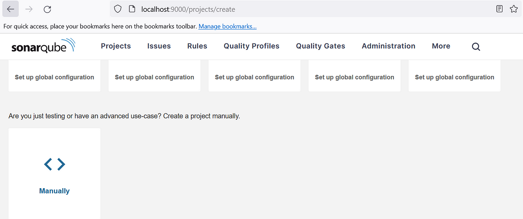Viewport: 523px width, 219px height.
Task: Click the last Set up global configuration card
Action: pos(455,76)
